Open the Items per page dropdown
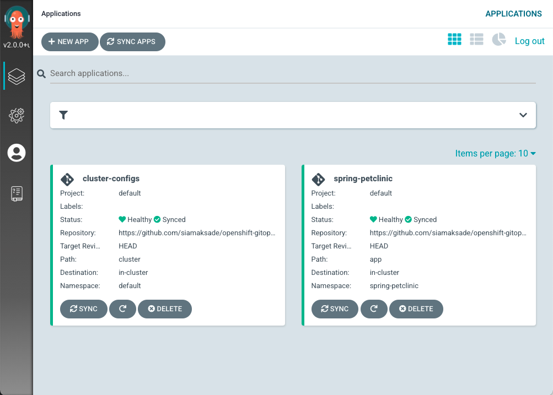The width and height of the screenshot is (553, 395). pos(495,153)
